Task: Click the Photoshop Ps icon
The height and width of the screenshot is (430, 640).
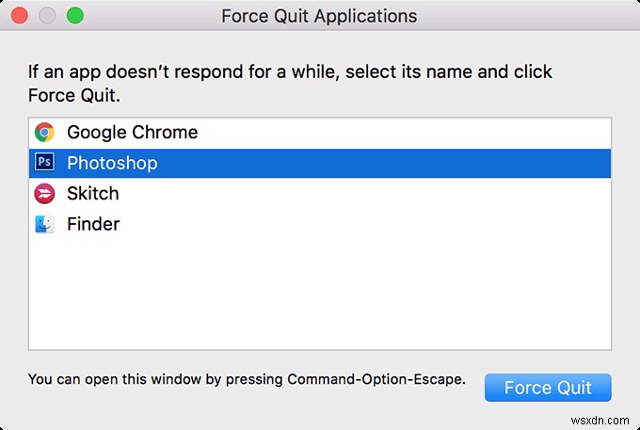Action: 44,163
